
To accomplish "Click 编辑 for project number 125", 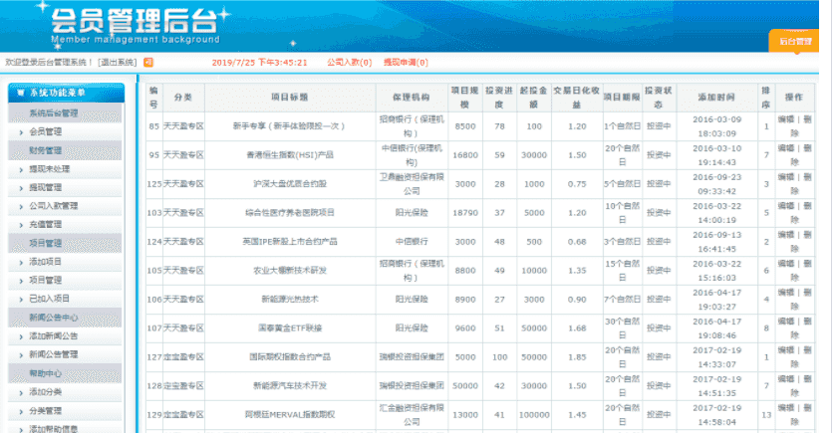I will click(785, 177).
